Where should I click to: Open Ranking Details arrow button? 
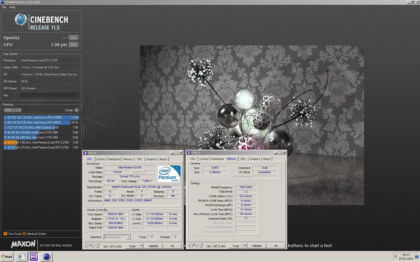(76, 110)
